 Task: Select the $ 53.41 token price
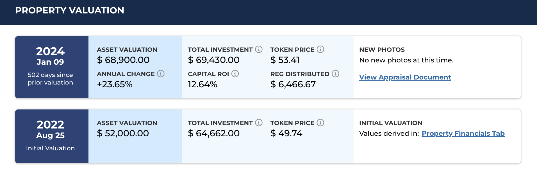point(285,60)
